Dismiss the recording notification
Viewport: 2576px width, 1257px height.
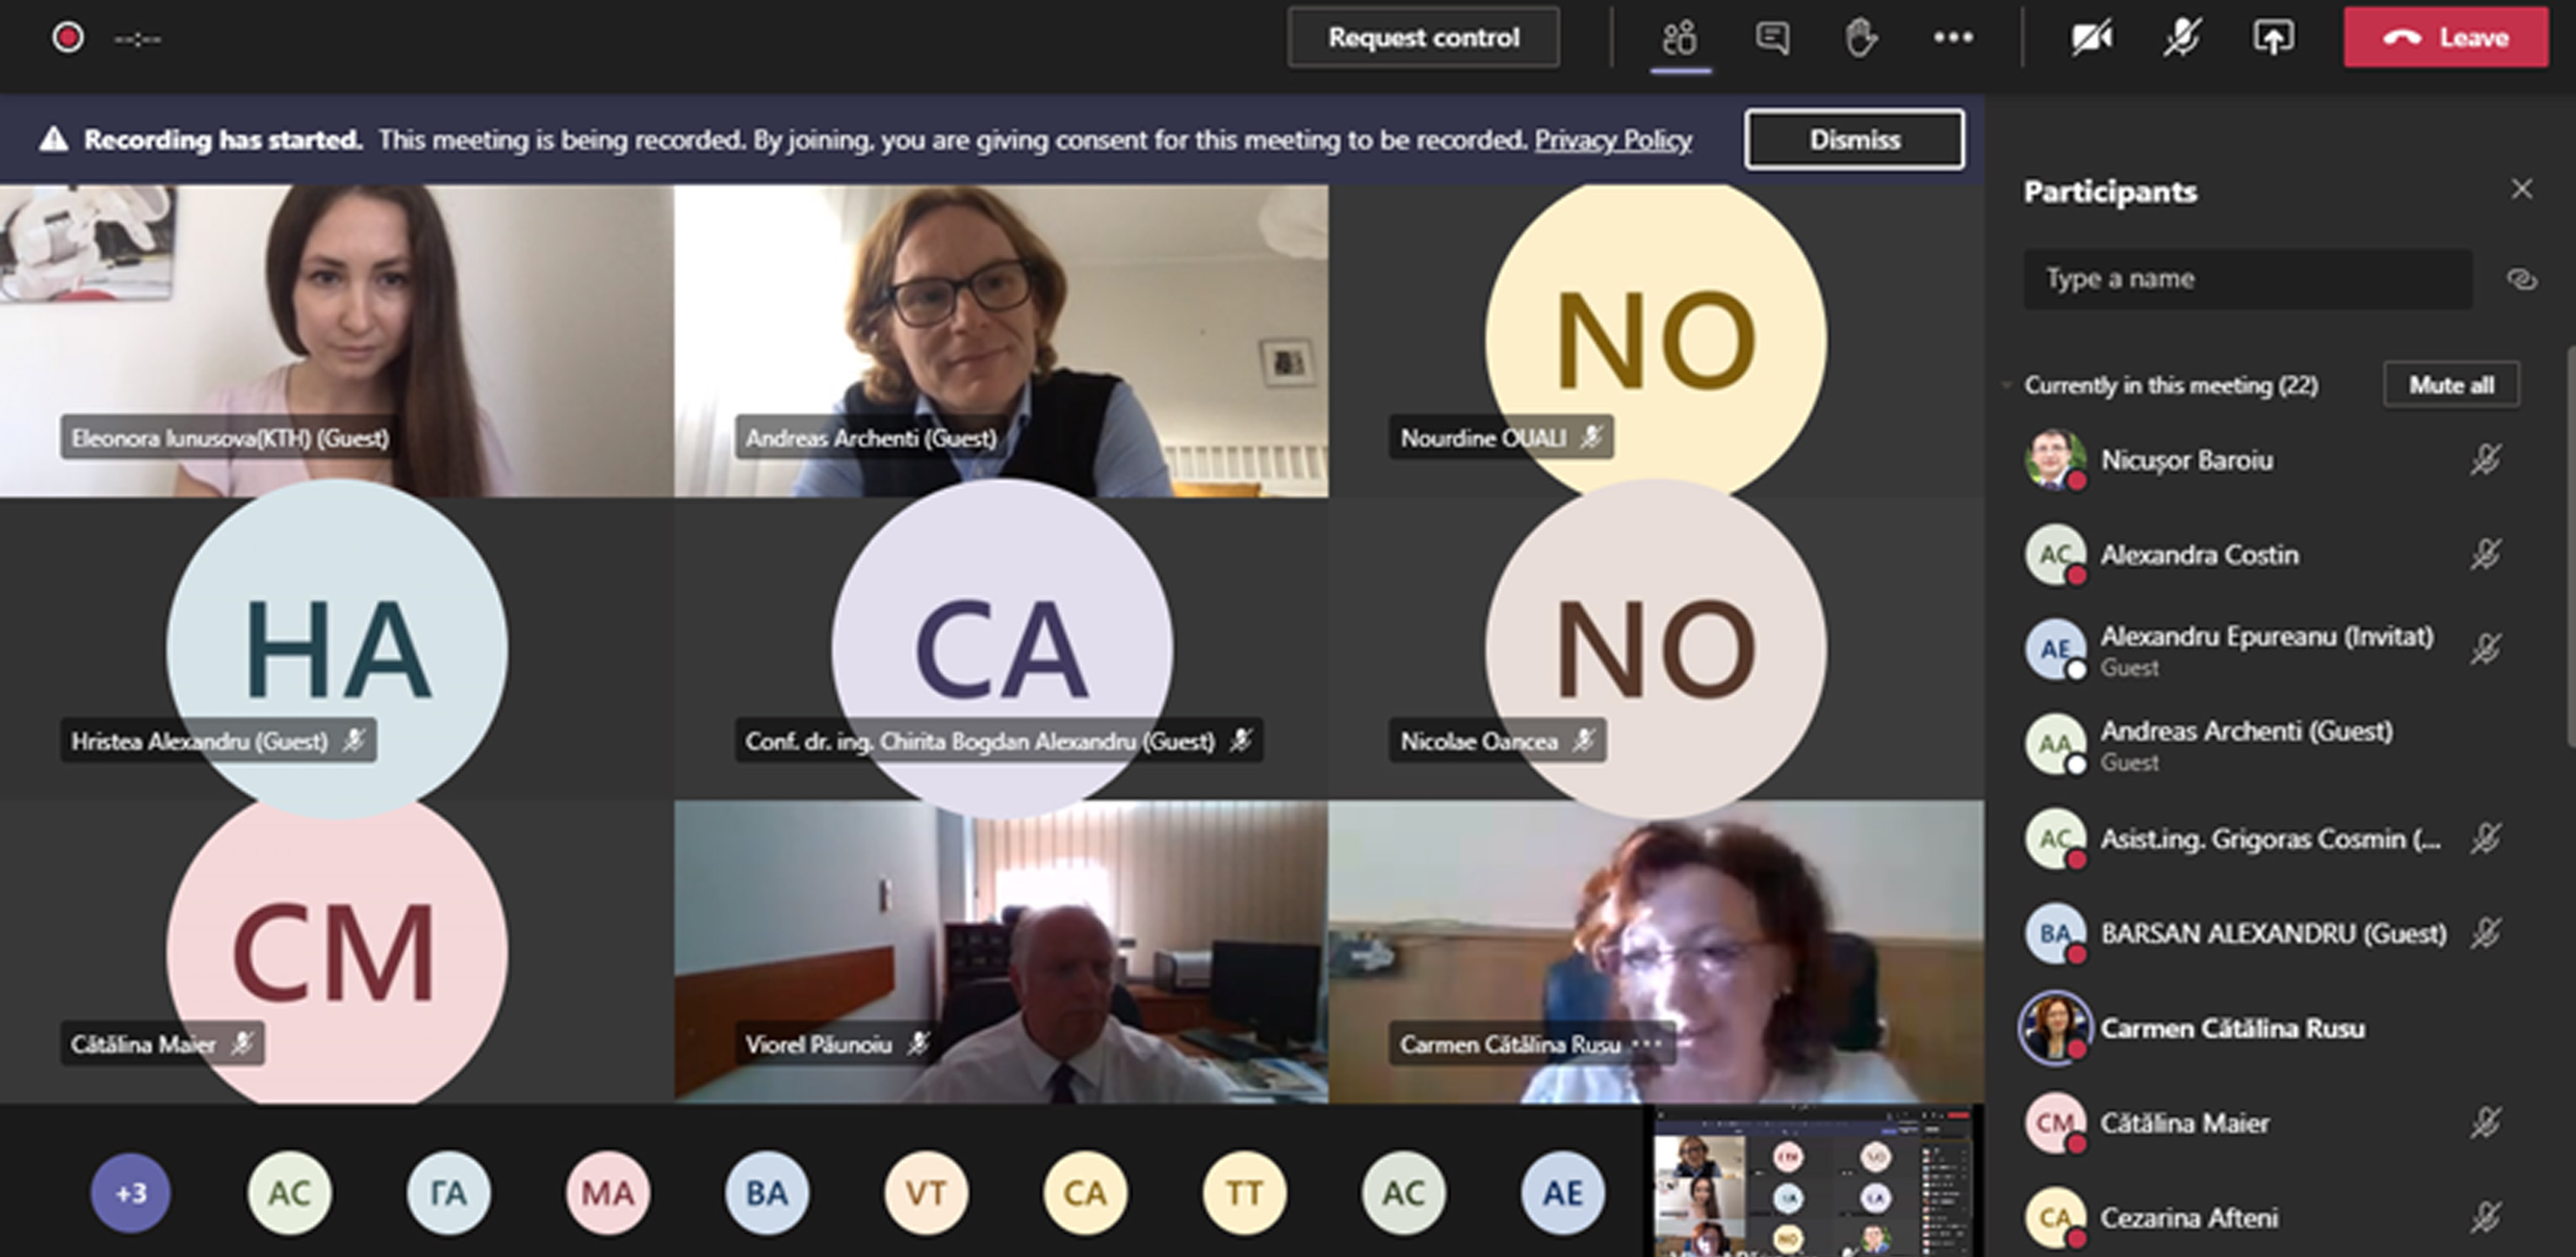coord(1854,139)
